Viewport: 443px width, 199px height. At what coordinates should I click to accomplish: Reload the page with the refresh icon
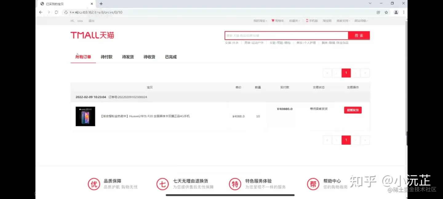(x=56, y=12)
